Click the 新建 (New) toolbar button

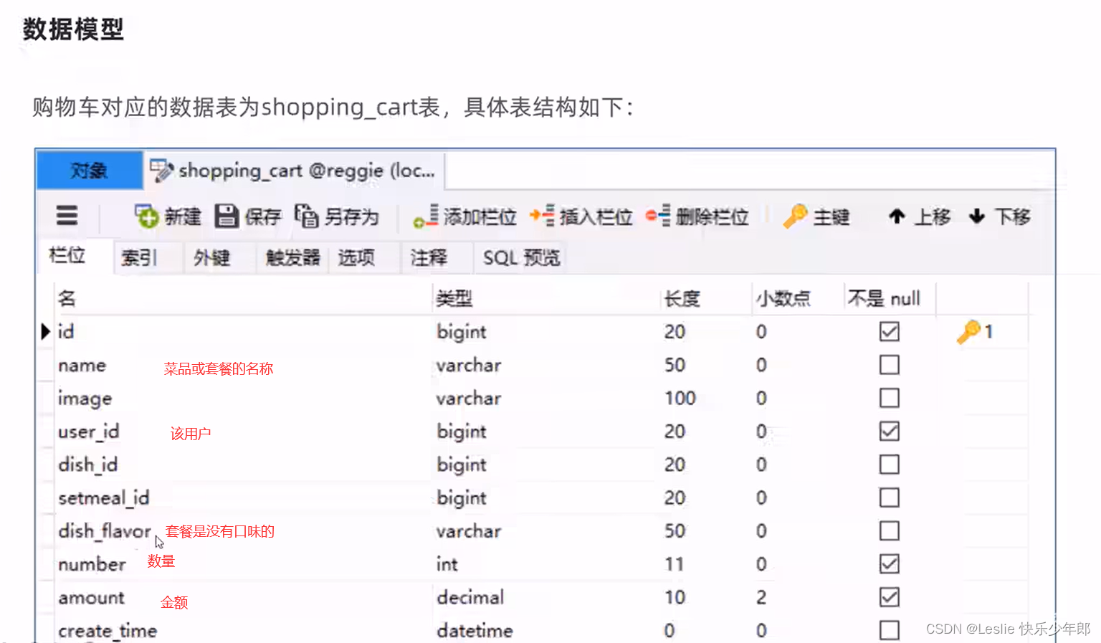(168, 216)
